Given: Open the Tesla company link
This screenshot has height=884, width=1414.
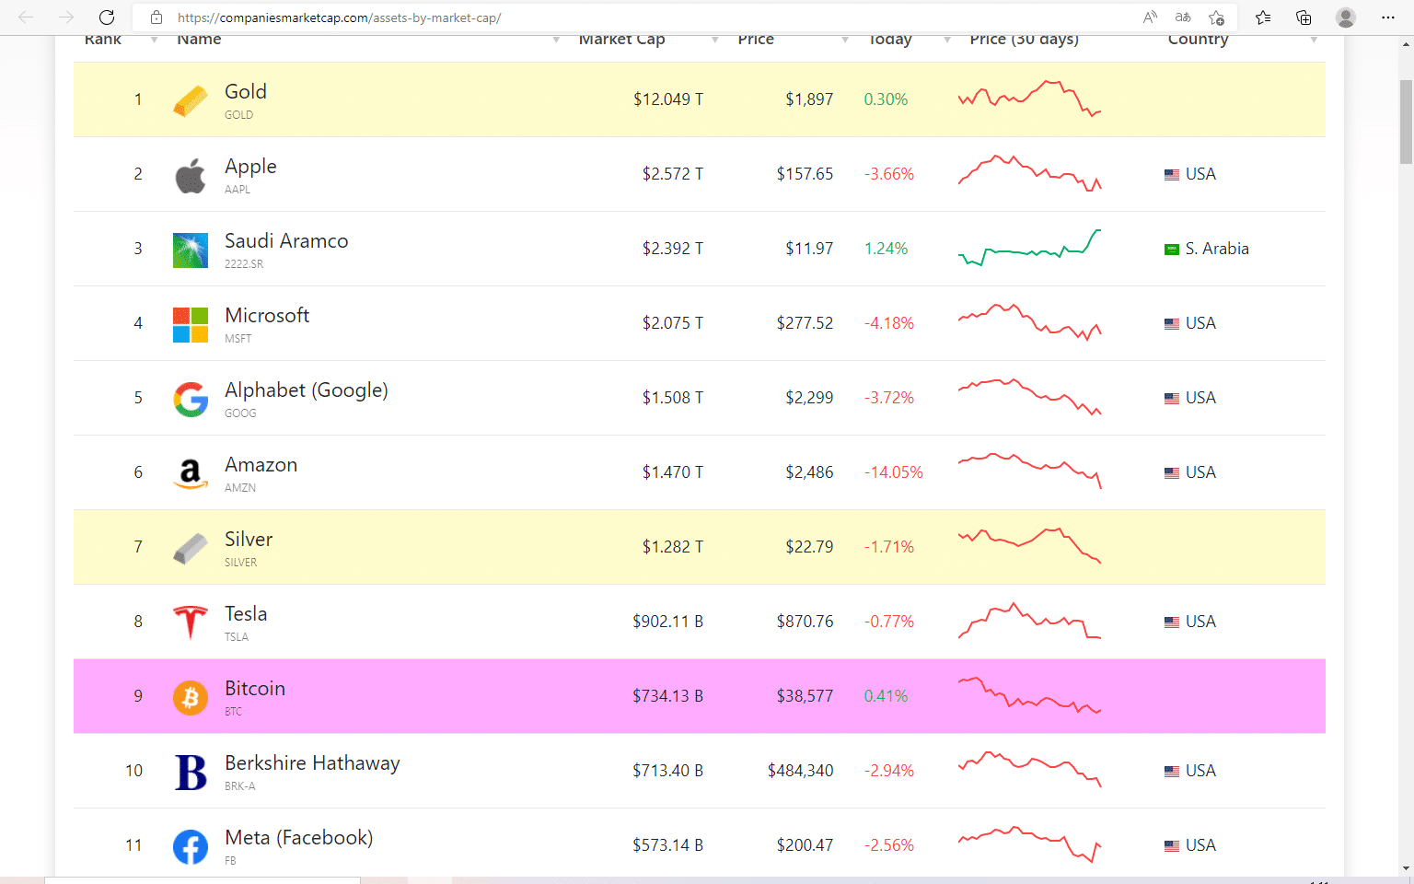Looking at the screenshot, I should (x=246, y=614).
